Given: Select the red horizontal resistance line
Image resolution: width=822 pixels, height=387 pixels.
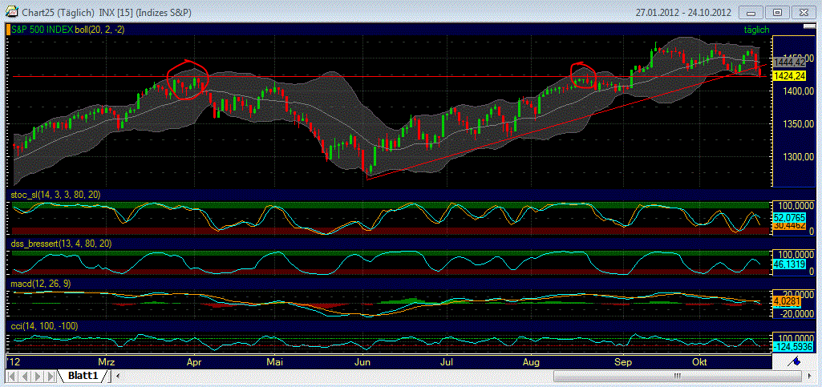Looking at the screenshot, I should point(388,76).
